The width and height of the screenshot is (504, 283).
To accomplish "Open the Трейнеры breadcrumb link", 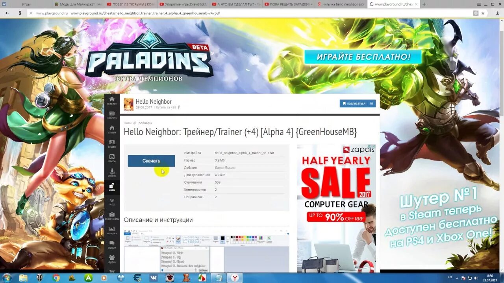I will [x=144, y=123].
